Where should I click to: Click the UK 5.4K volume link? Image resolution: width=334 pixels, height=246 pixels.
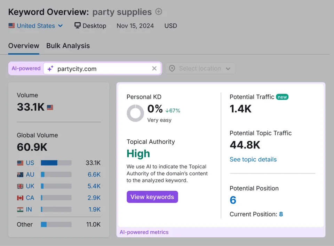(94, 186)
